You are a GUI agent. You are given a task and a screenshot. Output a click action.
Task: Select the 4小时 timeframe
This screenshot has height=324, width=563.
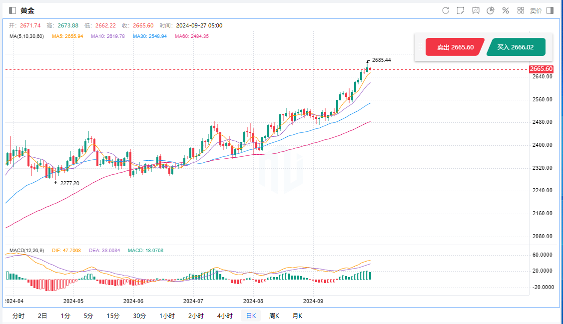coord(225,316)
